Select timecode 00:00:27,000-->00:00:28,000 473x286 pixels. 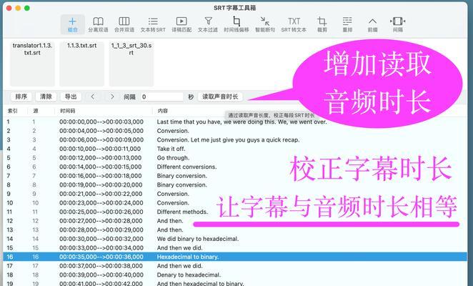coord(101,221)
